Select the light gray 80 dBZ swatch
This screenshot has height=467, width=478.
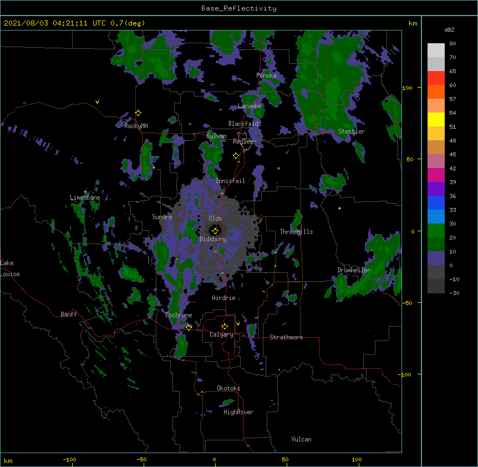point(436,50)
